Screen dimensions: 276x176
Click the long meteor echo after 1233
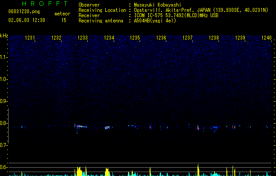tap(81, 126)
